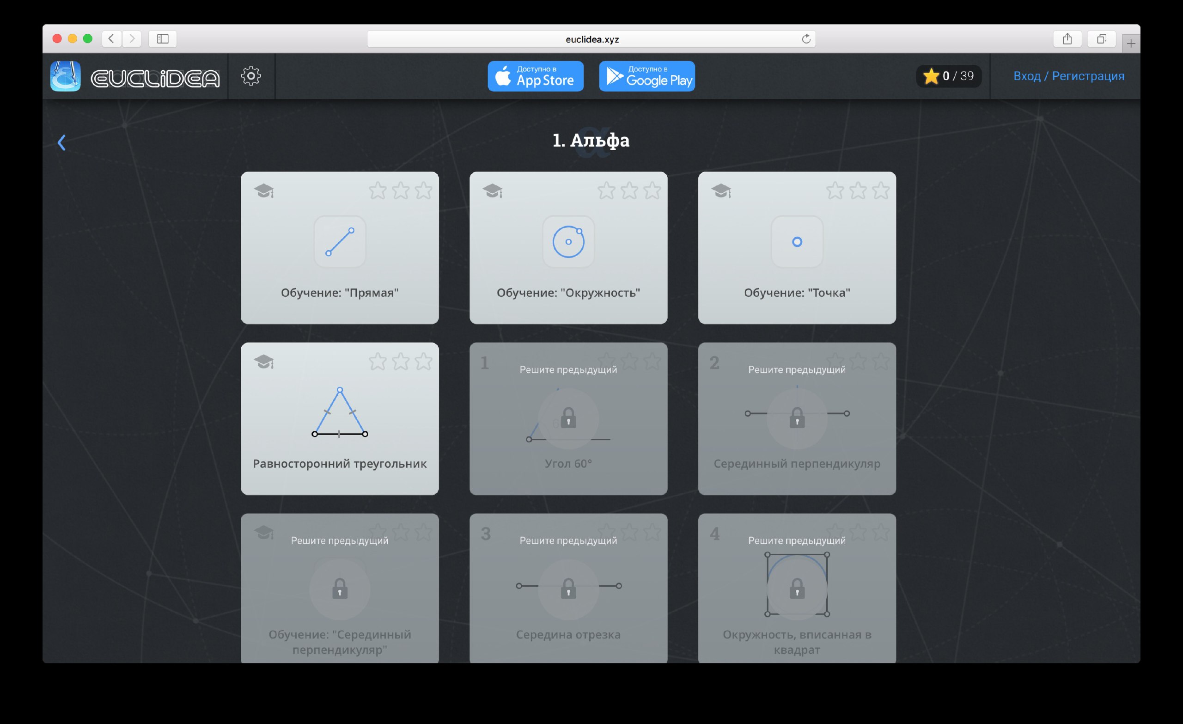This screenshot has width=1183, height=724.
Task: Open a new tab with plus button
Action: [x=1131, y=44]
